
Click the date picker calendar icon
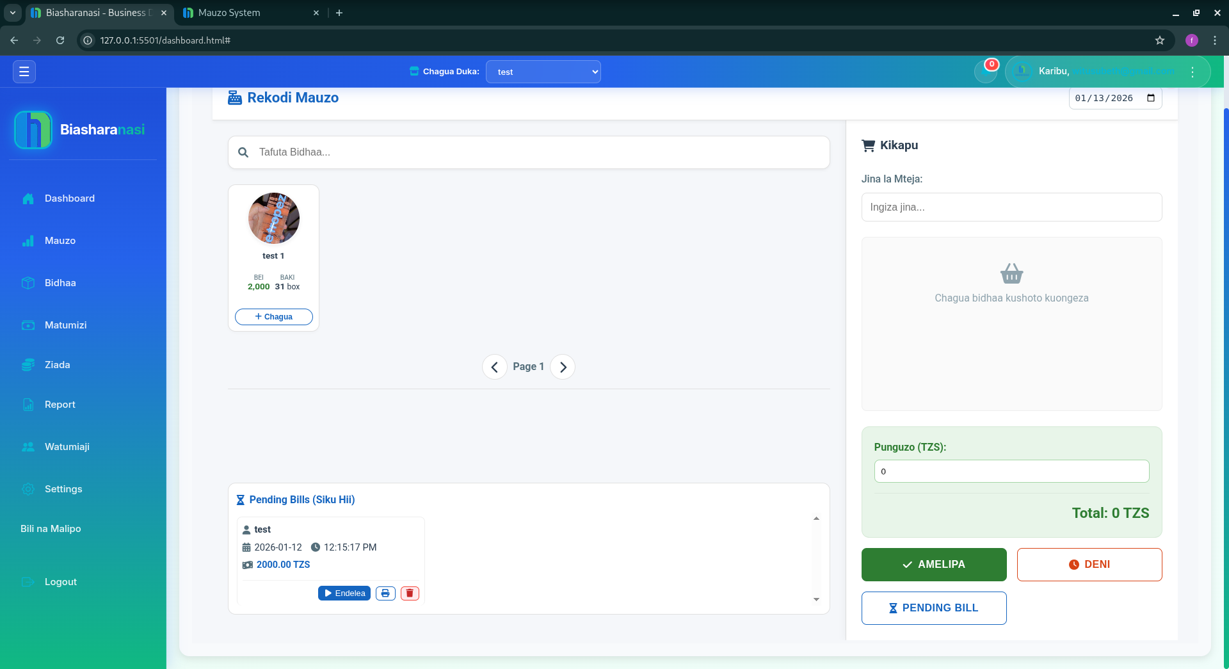1151,98
